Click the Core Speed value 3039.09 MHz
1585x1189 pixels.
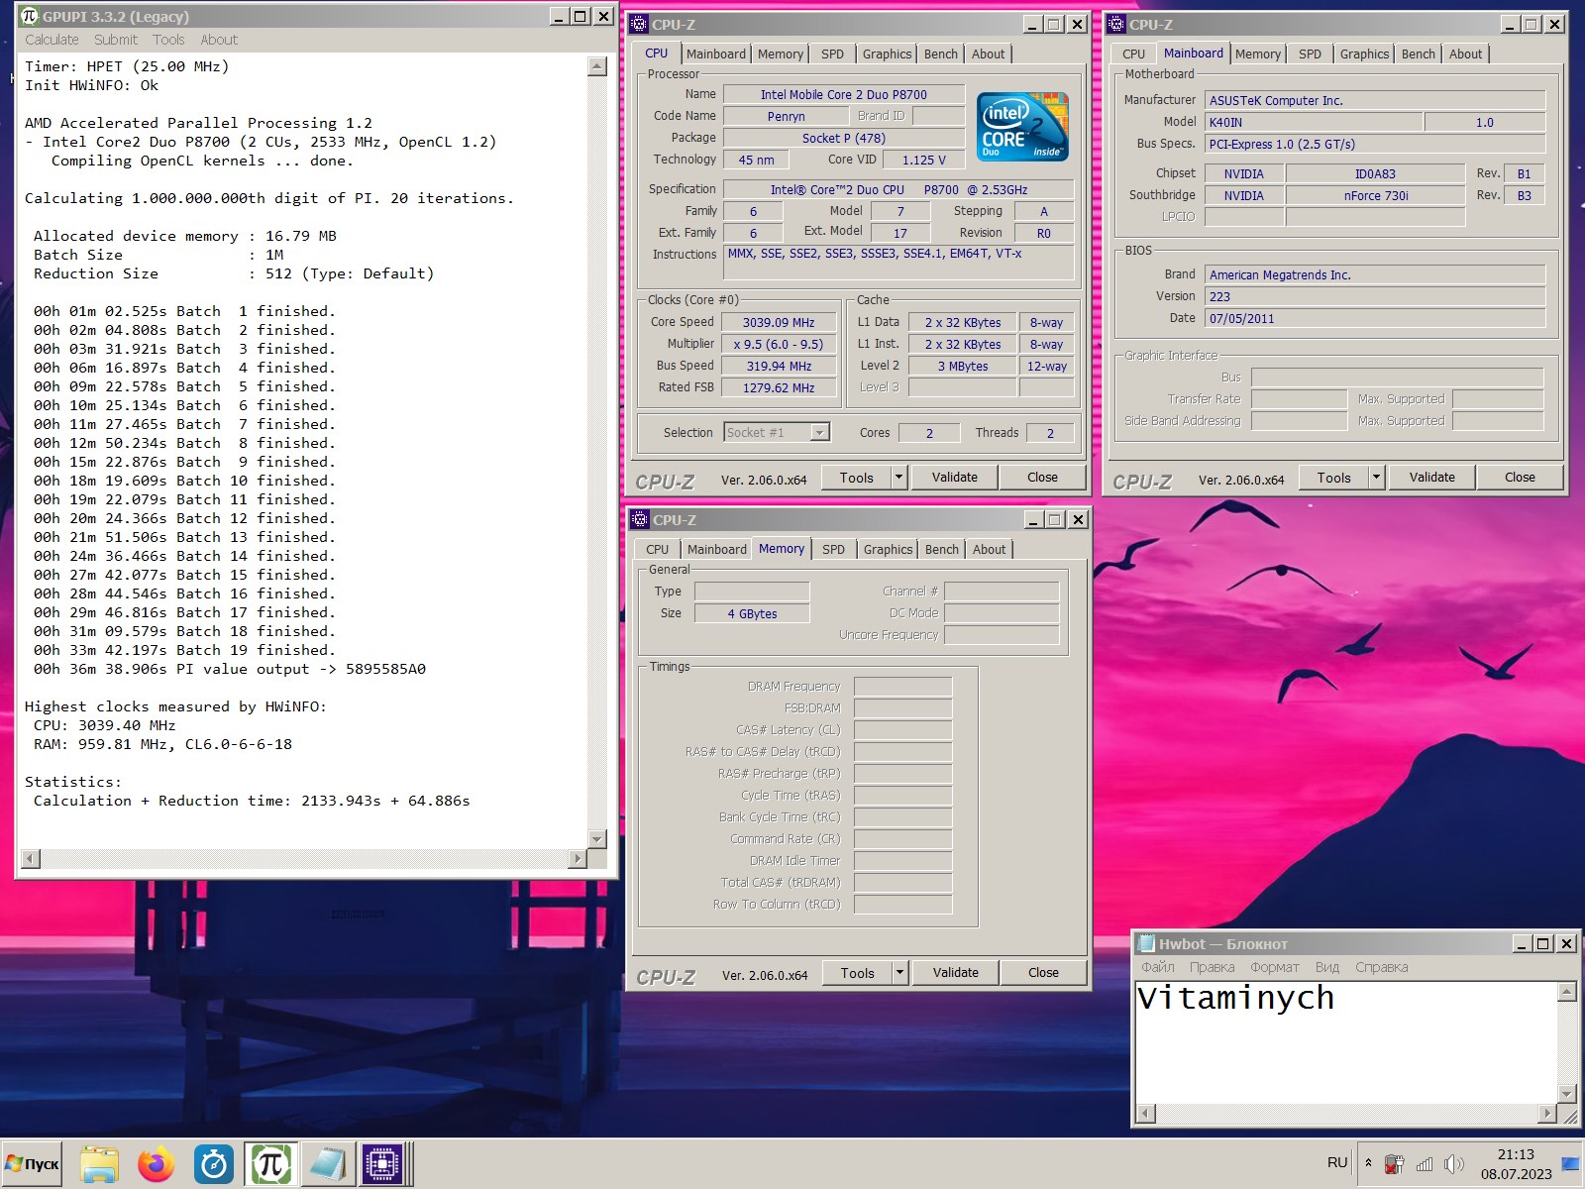(778, 322)
